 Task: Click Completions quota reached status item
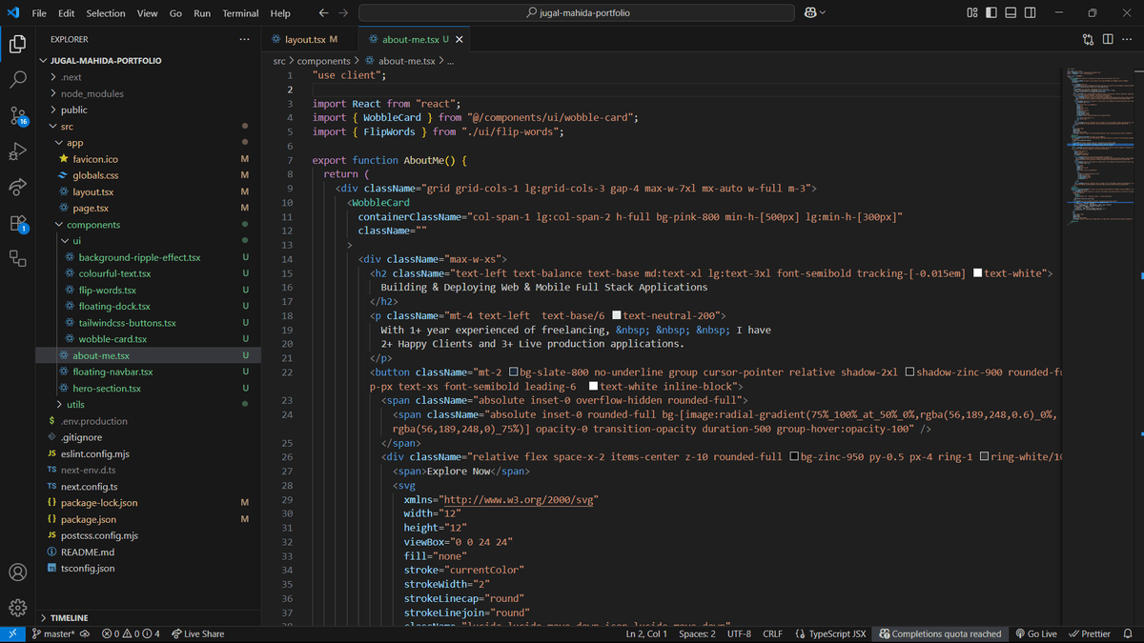coord(940,633)
